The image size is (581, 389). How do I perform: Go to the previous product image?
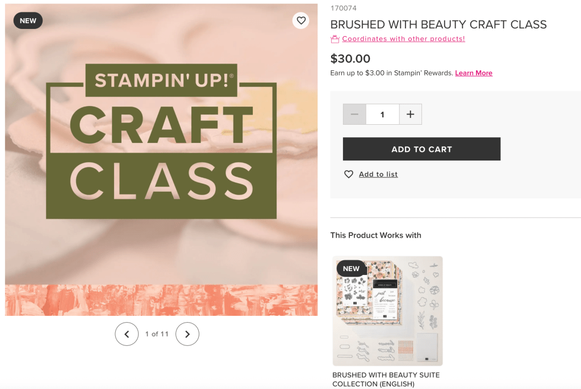click(x=127, y=334)
